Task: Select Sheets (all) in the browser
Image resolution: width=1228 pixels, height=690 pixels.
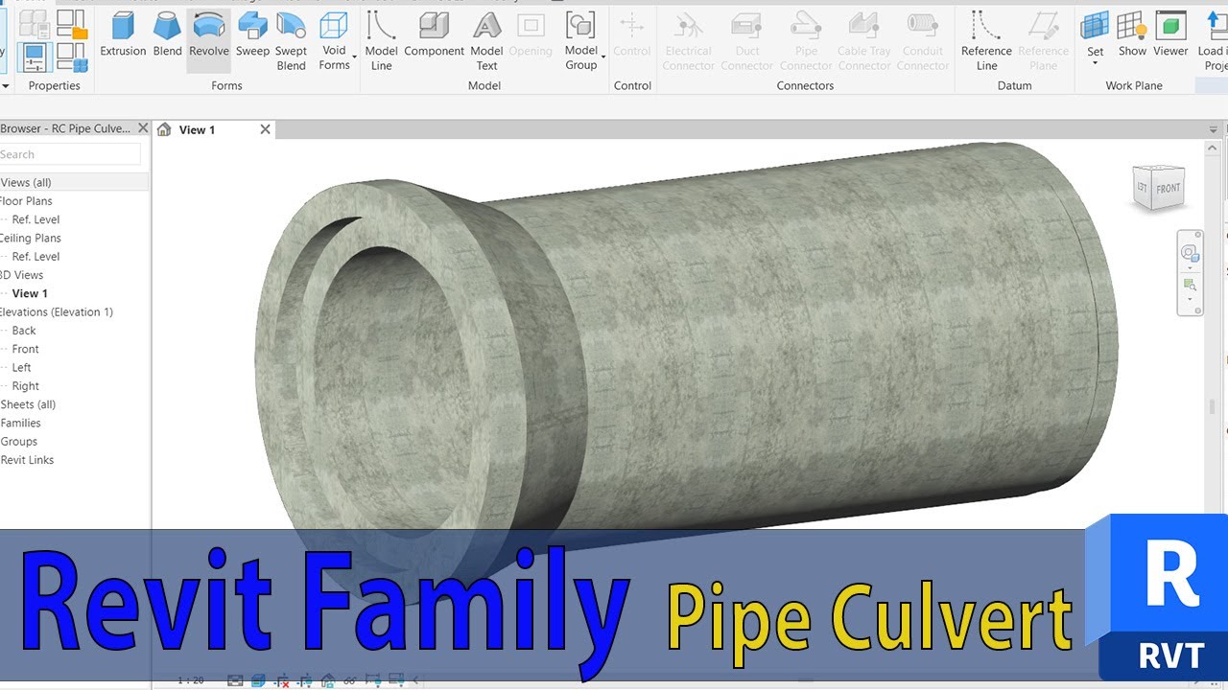Action: tap(28, 404)
